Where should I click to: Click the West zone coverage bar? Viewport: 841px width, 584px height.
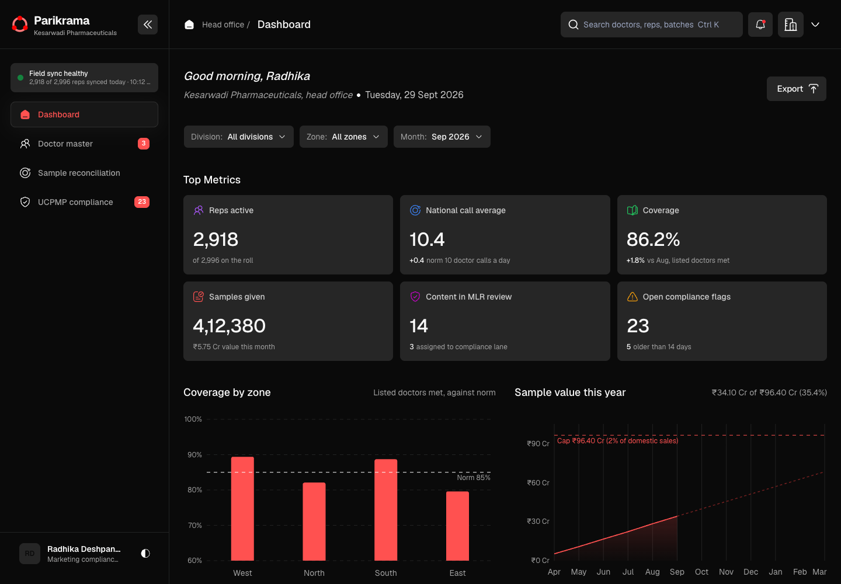click(242, 509)
